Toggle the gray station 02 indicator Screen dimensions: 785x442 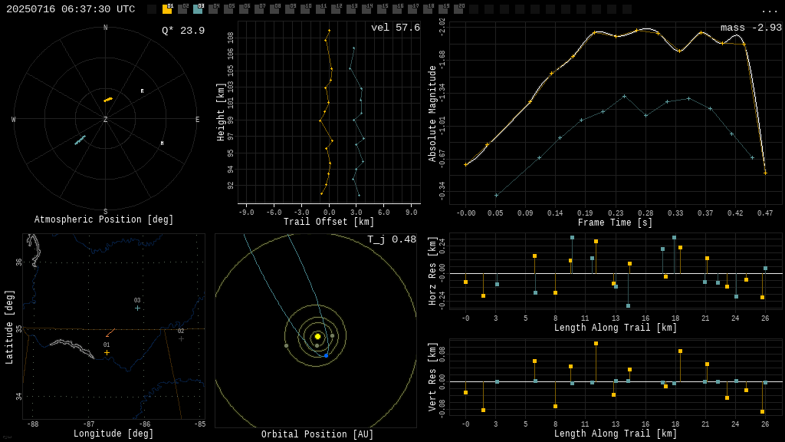click(182, 9)
